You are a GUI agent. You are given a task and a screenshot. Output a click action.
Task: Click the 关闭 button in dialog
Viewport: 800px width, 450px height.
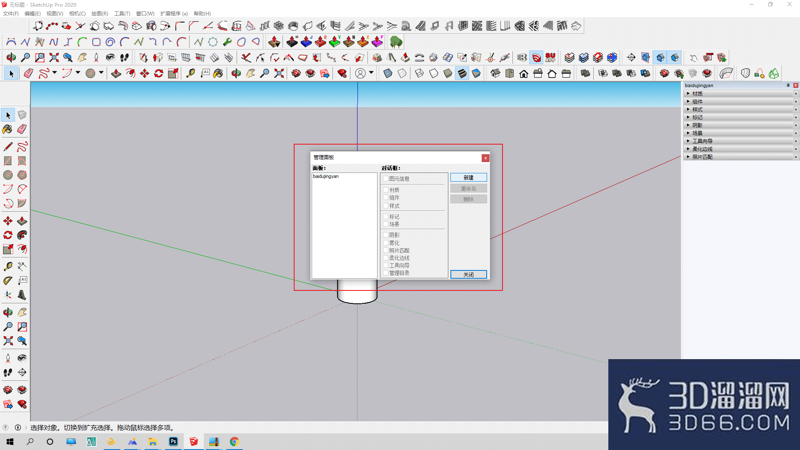[x=468, y=274]
